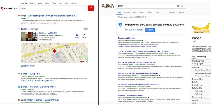Expand the Vitamin A nutrition row
The image size is (211, 105).
(x=201, y=100)
